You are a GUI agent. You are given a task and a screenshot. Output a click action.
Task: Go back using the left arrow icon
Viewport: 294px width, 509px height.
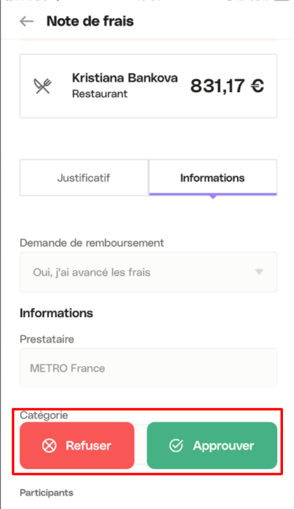tap(27, 21)
